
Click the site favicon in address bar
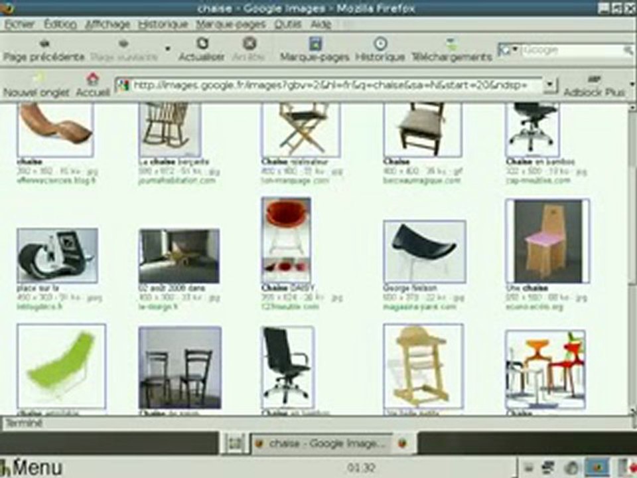(x=123, y=86)
